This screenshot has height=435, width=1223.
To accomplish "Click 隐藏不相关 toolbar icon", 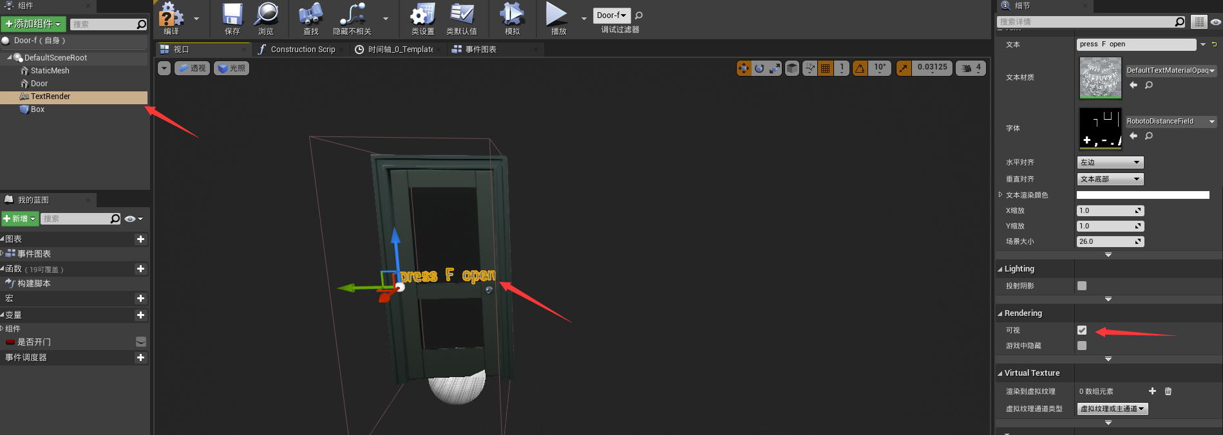I will [x=352, y=19].
